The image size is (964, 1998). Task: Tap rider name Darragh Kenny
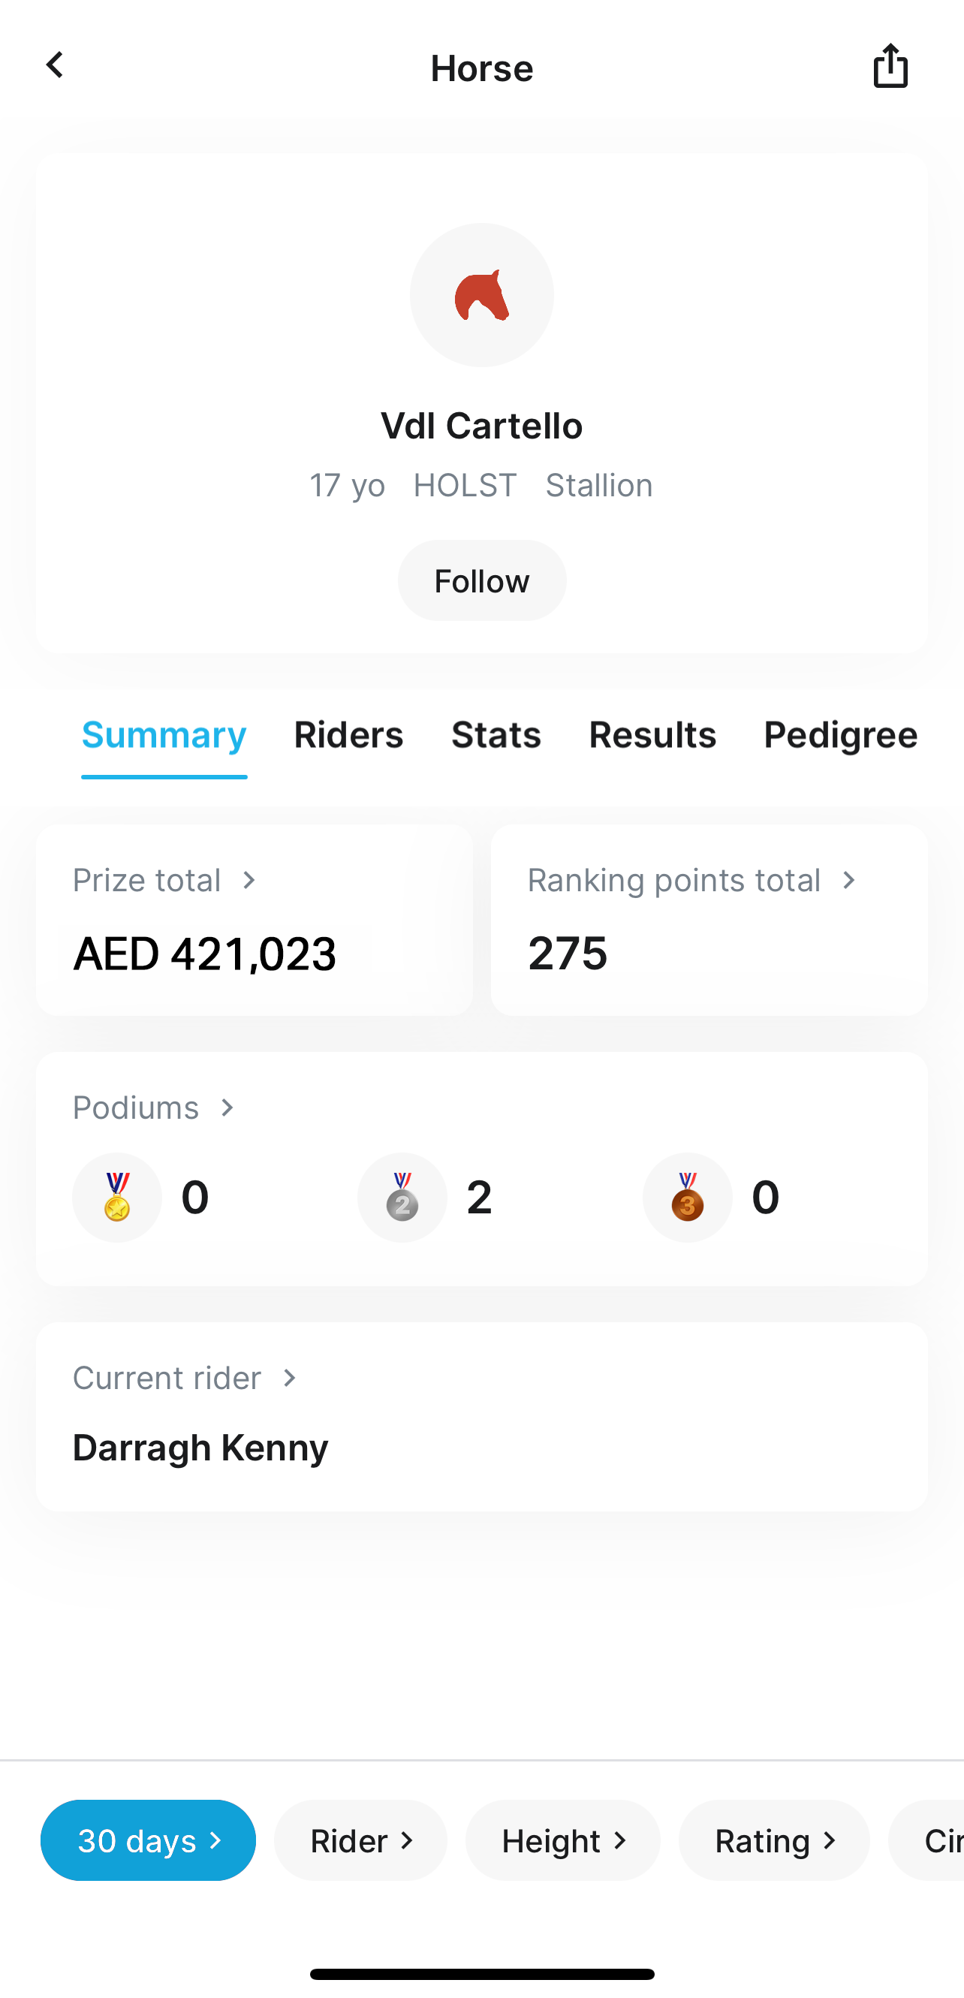click(x=200, y=1448)
